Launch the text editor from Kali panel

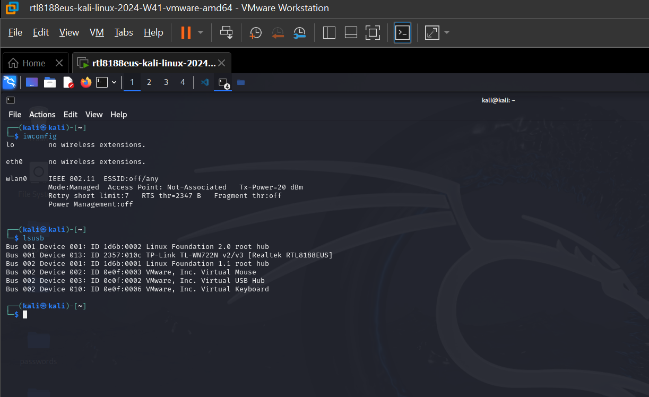68,82
